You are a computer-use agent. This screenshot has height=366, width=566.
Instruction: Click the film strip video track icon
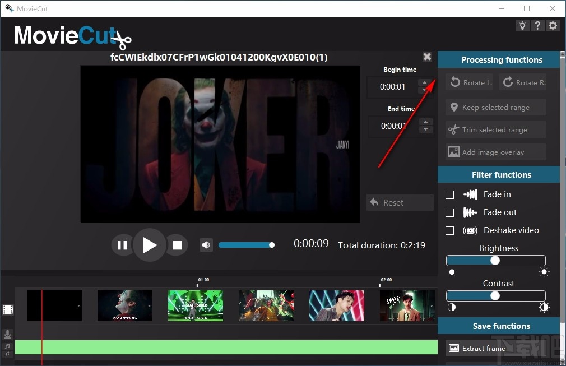tap(8, 309)
